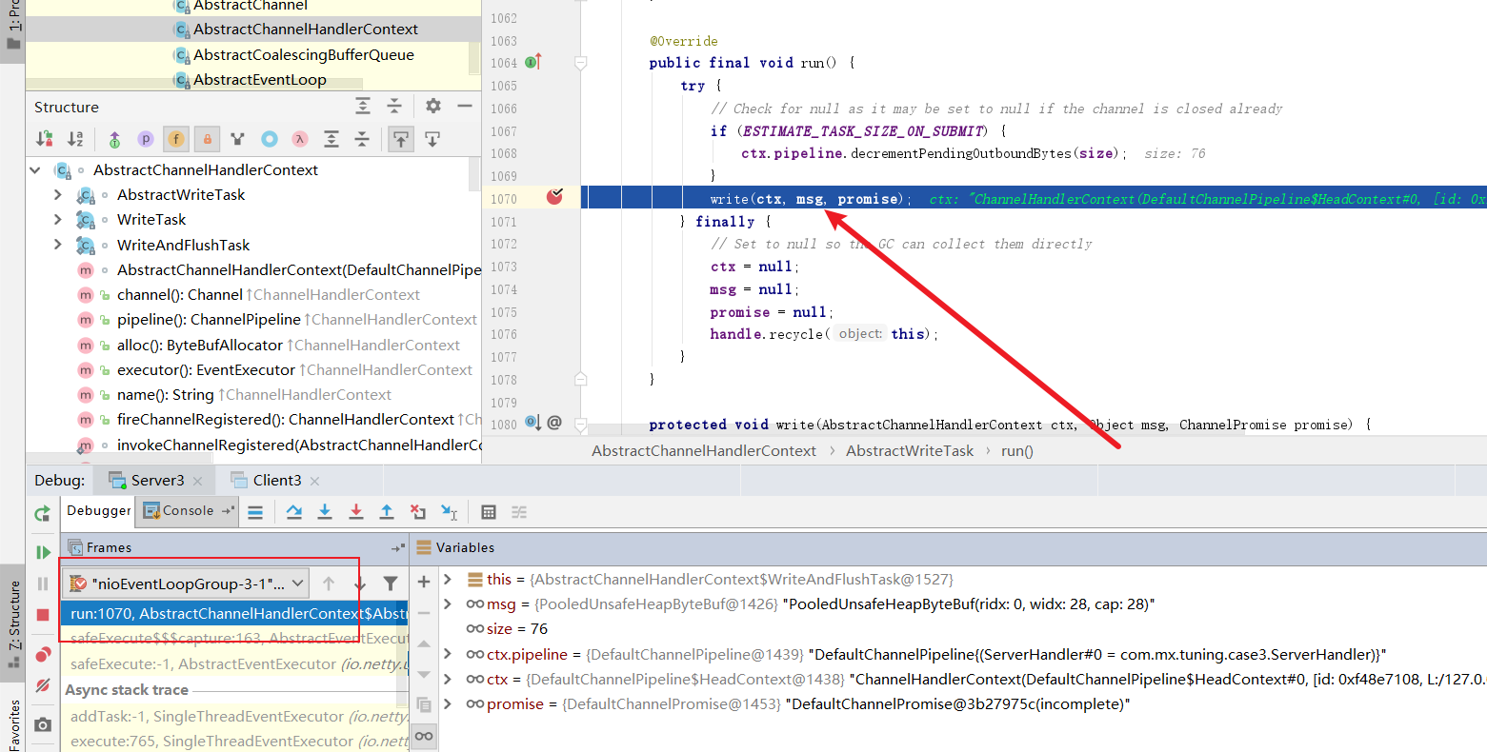
Task: Click the AbstractWriteTask breadcrumb
Action: coord(909,451)
